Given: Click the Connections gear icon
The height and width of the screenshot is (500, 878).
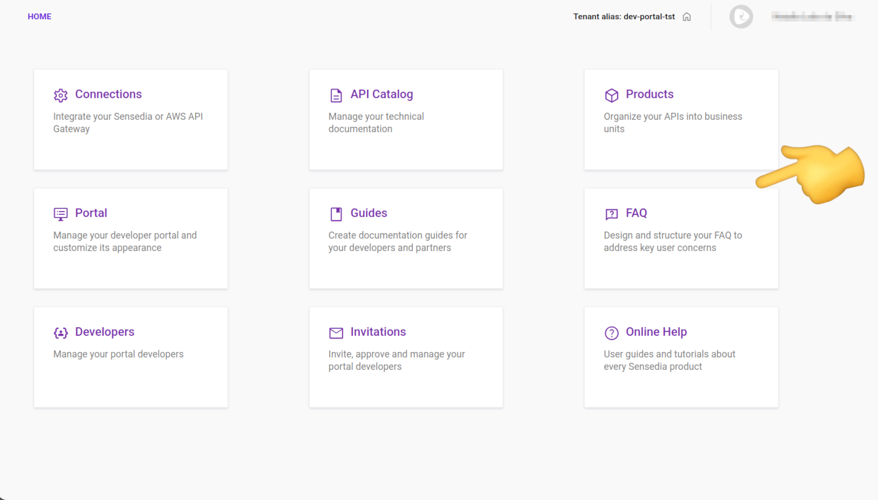Looking at the screenshot, I should tap(61, 94).
